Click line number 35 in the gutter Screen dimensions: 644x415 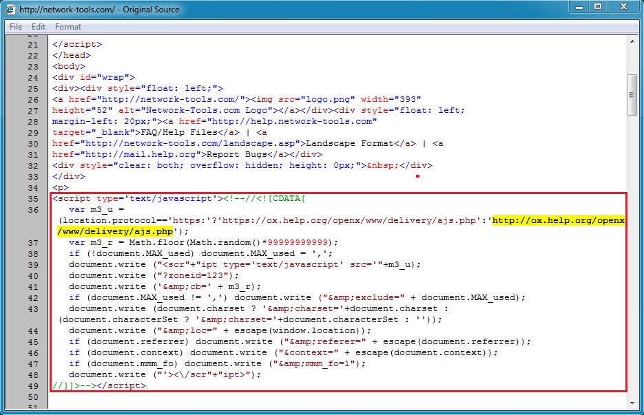[x=33, y=199]
